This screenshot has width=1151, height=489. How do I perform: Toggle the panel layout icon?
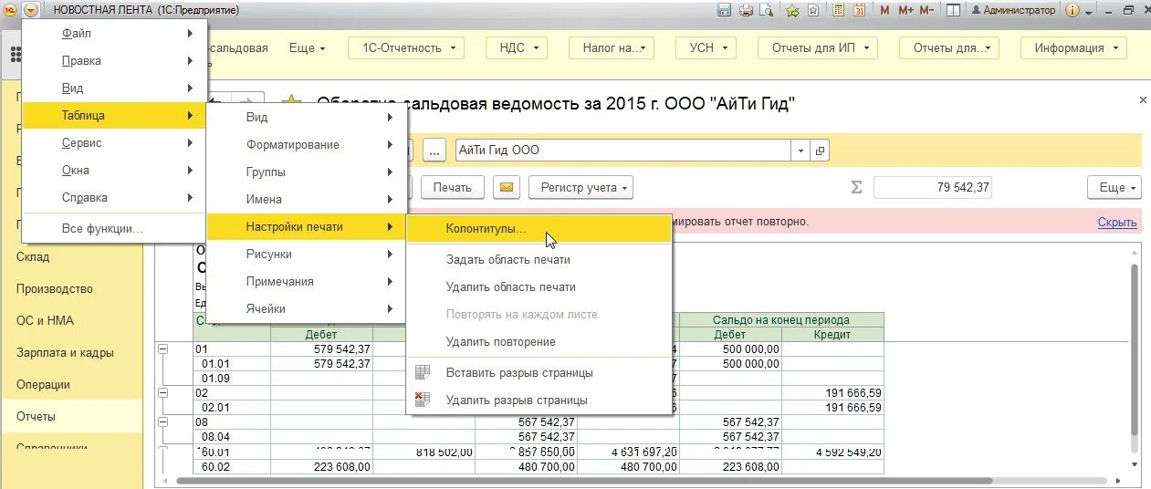point(953,10)
